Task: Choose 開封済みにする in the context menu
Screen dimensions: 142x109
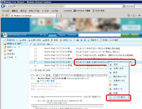Action: pos(119,77)
